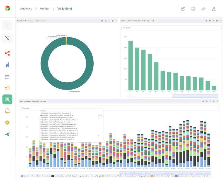Click the swap arrows icon in header

click(x=203, y=9)
